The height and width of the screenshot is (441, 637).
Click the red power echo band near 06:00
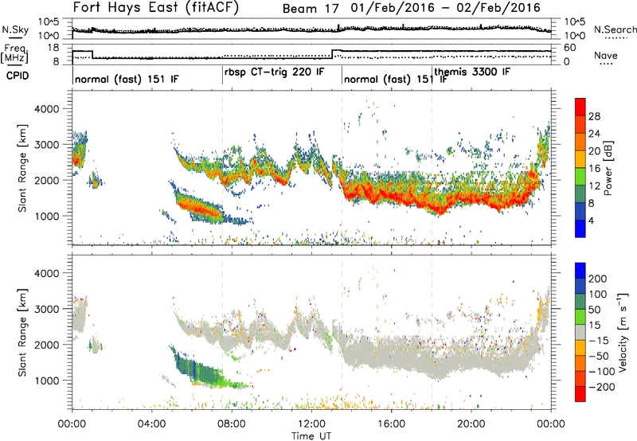click(x=199, y=207)
